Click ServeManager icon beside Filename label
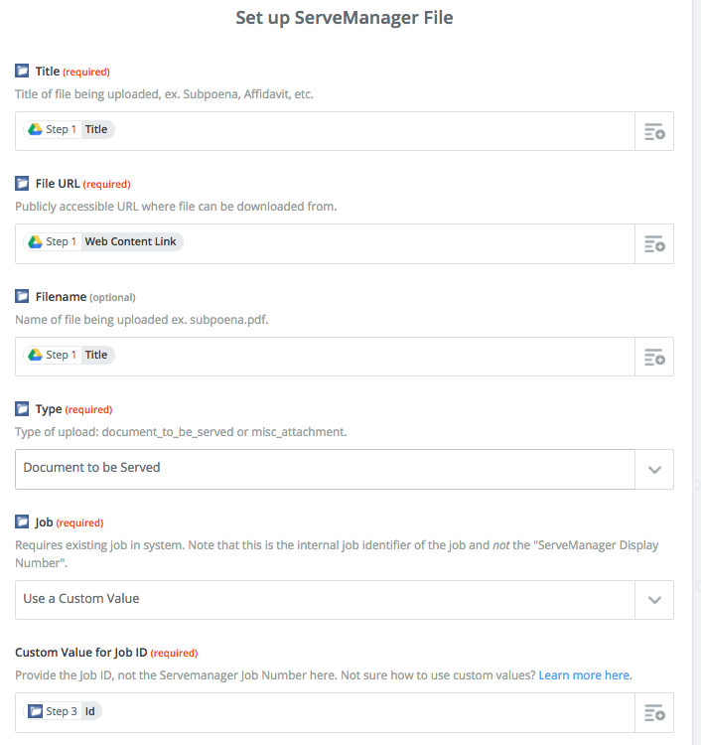Viewport: 701px width, 745px height. [x=22, y=296]
